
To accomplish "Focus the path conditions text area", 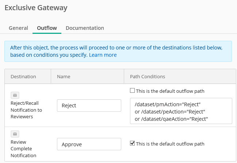I will 181,111.
